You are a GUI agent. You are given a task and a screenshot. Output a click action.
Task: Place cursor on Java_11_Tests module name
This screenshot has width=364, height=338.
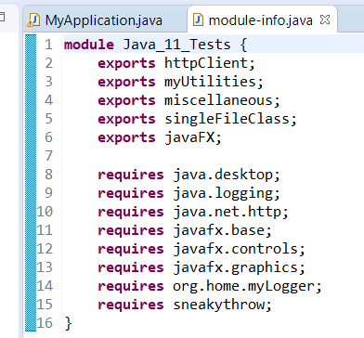[x=176, y=45]
